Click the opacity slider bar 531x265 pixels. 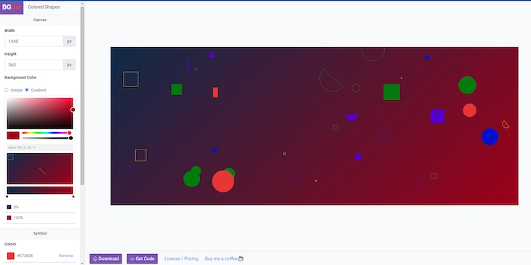46,138
